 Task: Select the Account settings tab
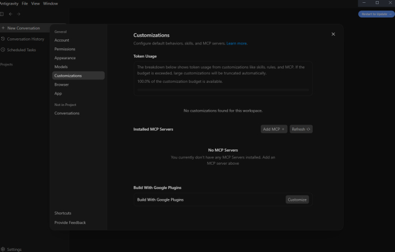(x=78, y=40)
